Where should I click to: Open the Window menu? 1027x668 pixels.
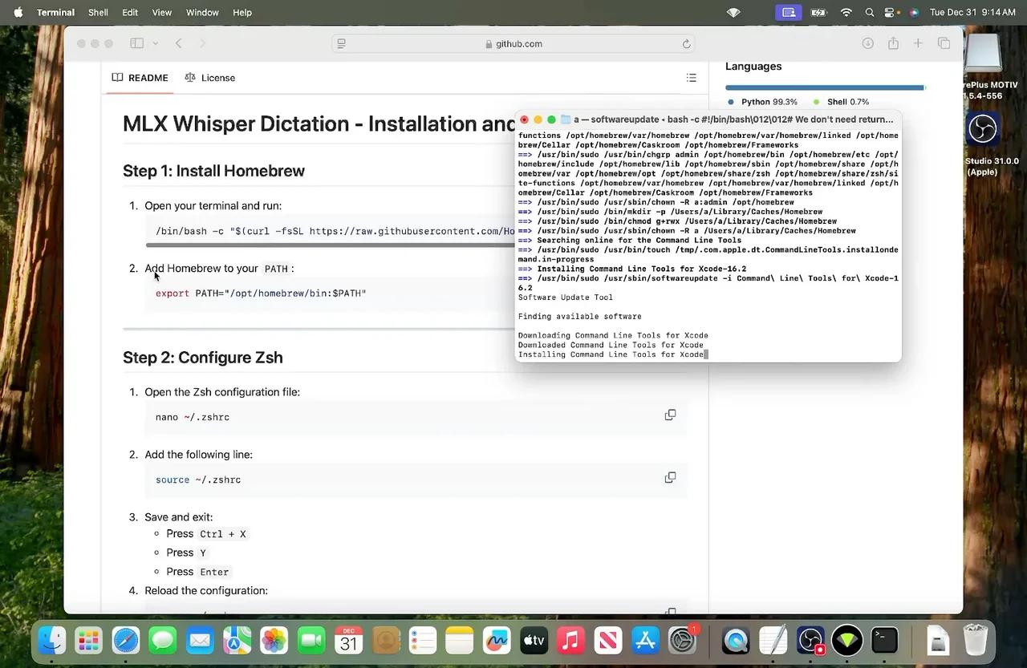tap(202, 12)
